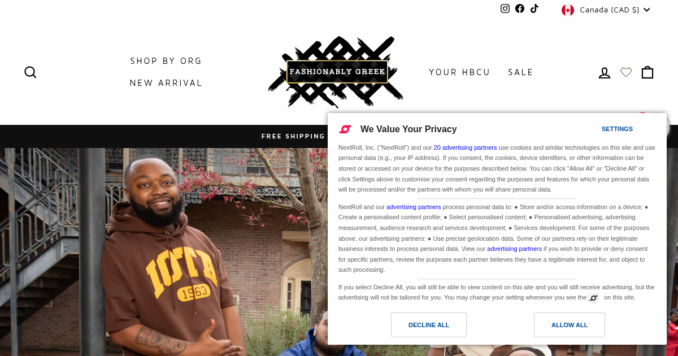Select the Sale menu item
678x356 pixels.
click(521, 72)
